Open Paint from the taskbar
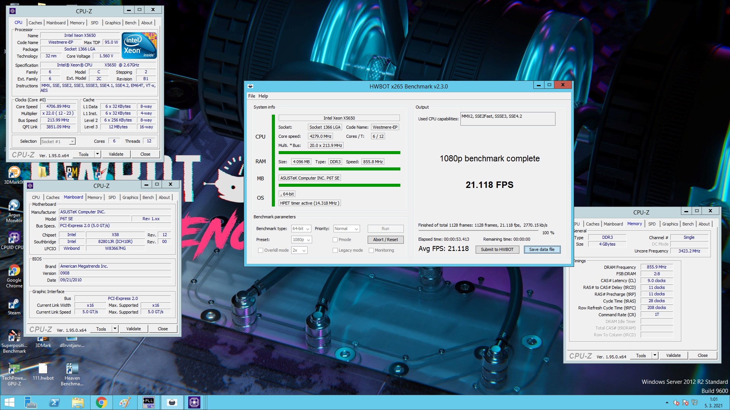This screenshot has height=410, width=730. 125,402
